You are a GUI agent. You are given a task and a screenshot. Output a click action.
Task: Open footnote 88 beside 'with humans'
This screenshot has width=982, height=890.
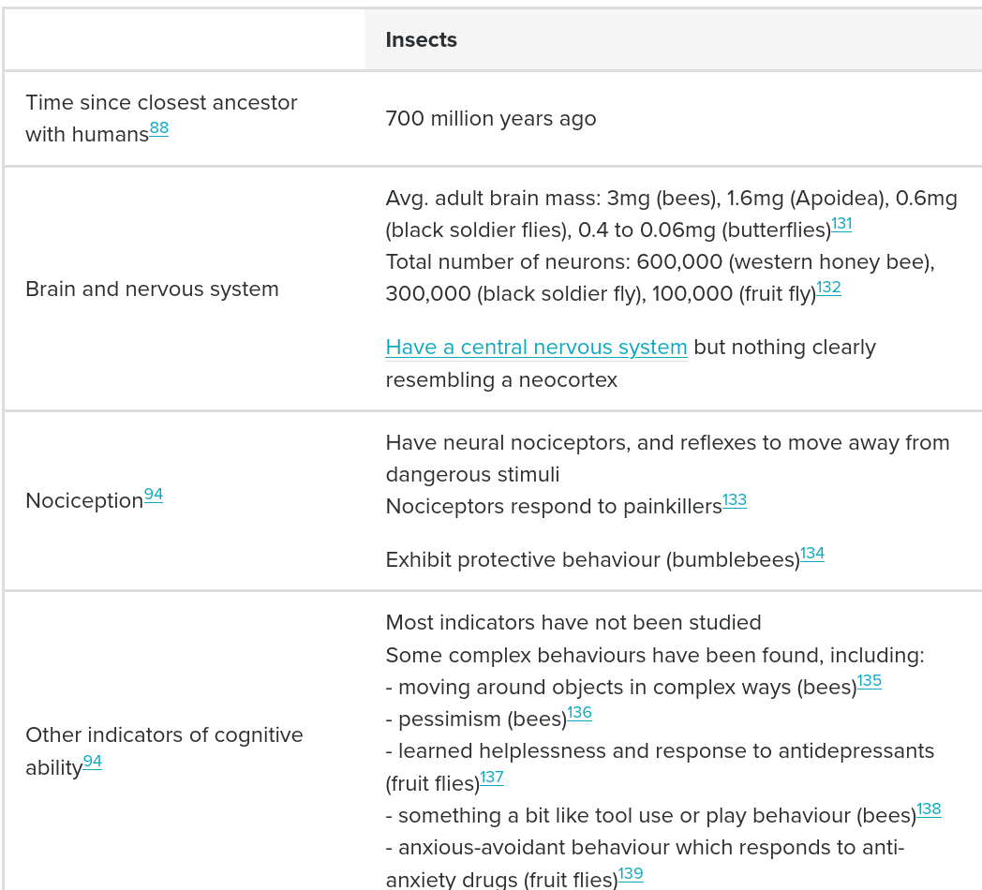click(x=159, y=128)
